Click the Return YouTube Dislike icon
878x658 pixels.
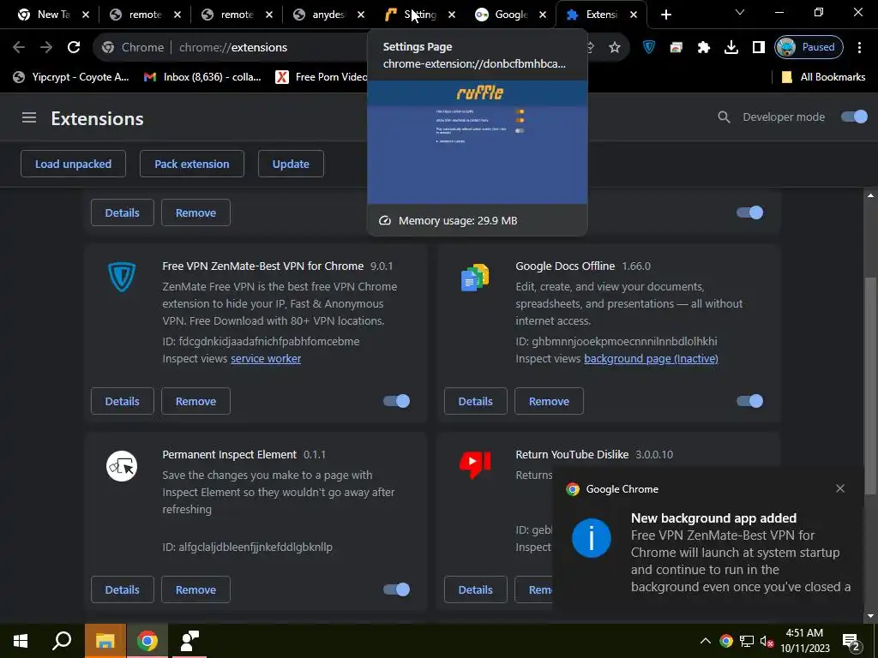click(x=475, y=465)
